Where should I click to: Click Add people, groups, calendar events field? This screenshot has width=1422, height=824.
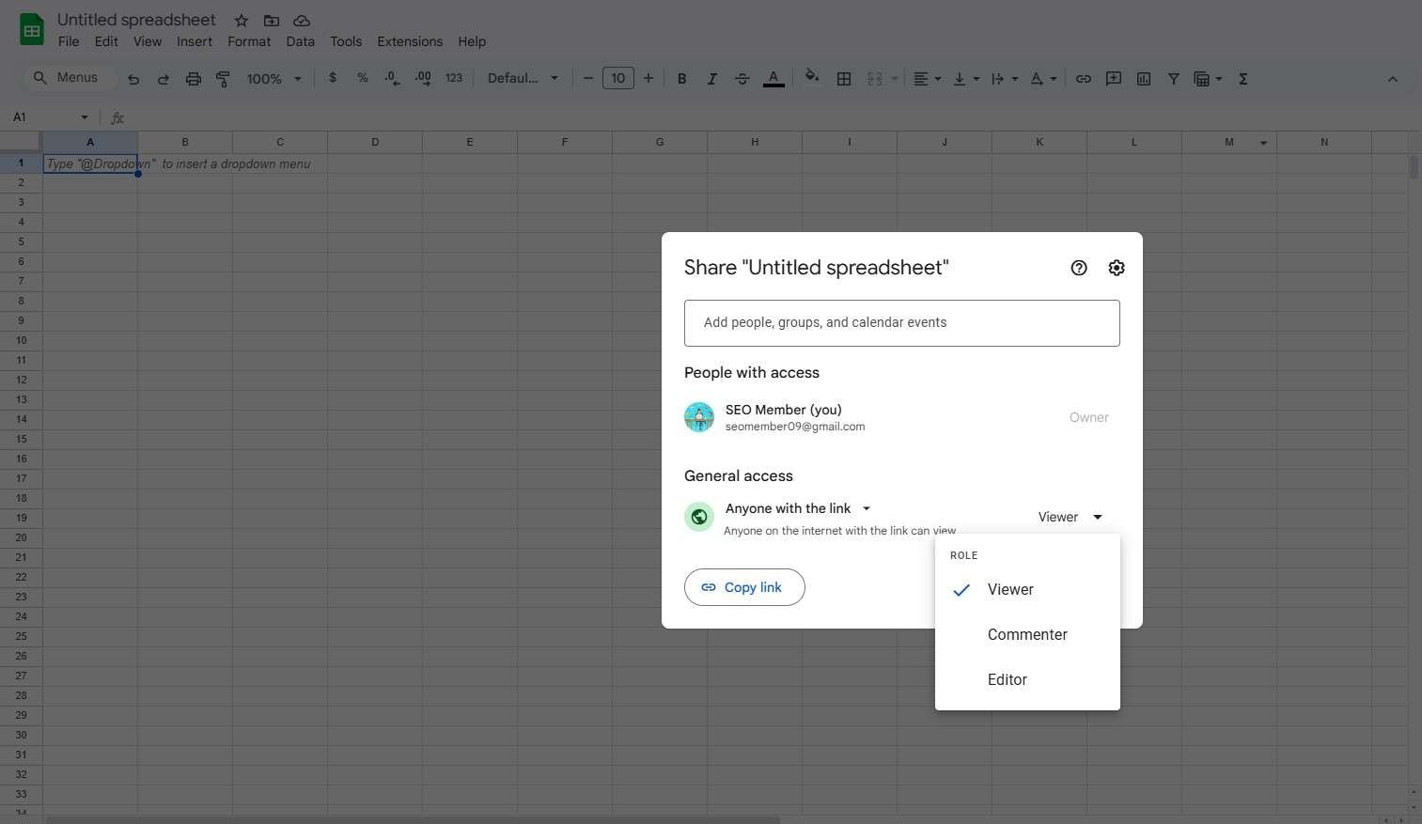click(902, 323)
